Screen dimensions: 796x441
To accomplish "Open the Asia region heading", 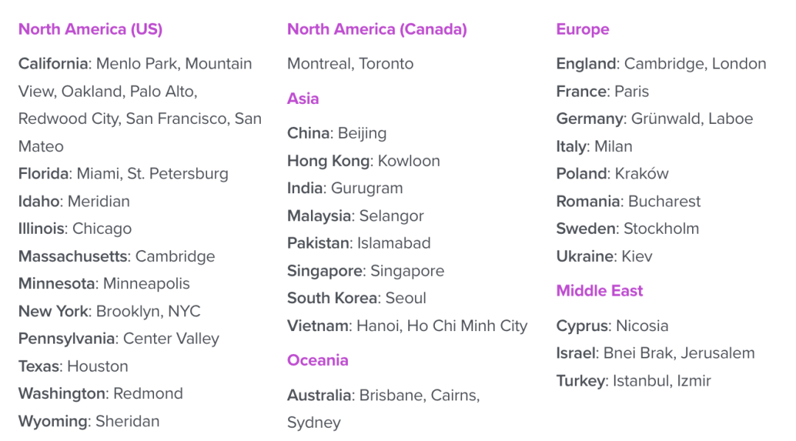I will tap(303, 99).
